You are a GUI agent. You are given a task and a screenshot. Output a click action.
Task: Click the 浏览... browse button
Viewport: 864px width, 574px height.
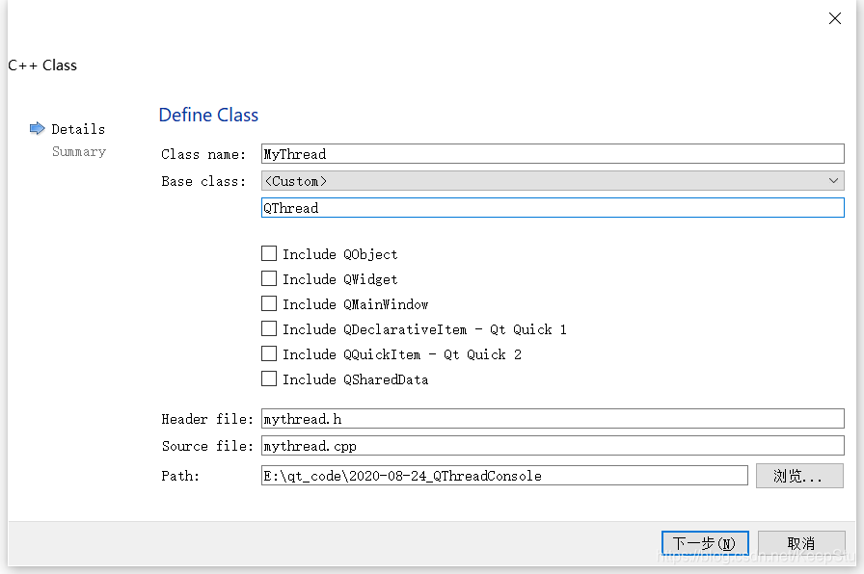[x=799, y=476]
